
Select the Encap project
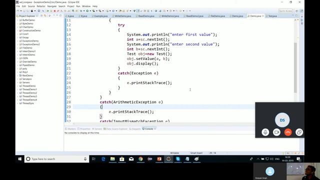coord(25,37)
